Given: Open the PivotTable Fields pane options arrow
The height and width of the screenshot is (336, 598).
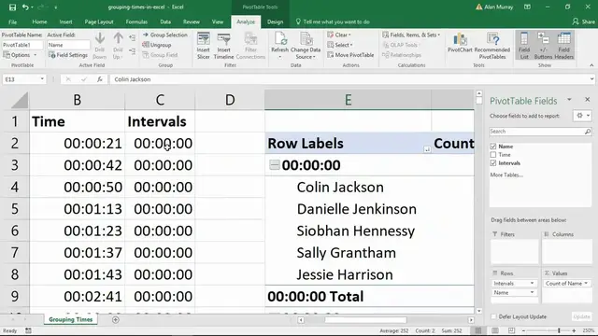Looking at the screenshot, I should [x=569, y=100].
